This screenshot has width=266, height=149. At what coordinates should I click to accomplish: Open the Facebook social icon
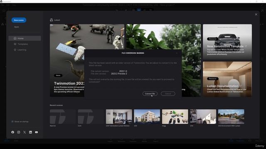click(13, 132)
